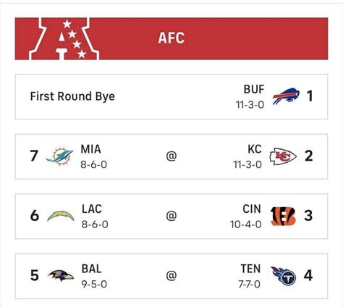Image resolution: width=343 pixels, height=307 pixels.
Task: Select the KC team name
Action: click(x=255, y=149)
